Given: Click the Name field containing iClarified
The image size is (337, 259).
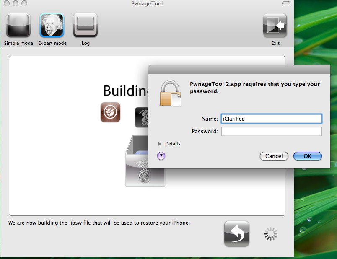Looking at the screenshot, I should click(x=272, y=119).
